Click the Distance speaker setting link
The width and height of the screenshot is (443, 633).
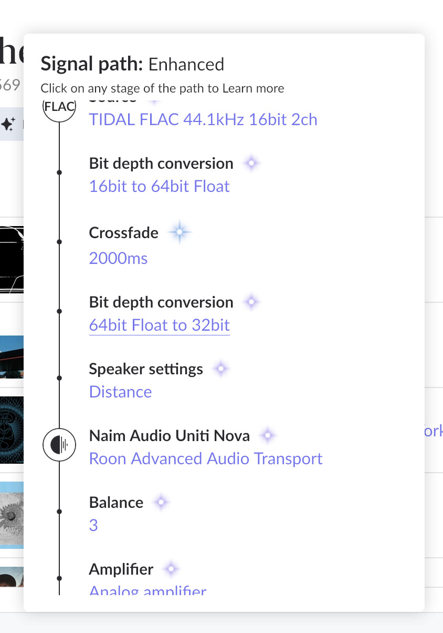point(121,392)
